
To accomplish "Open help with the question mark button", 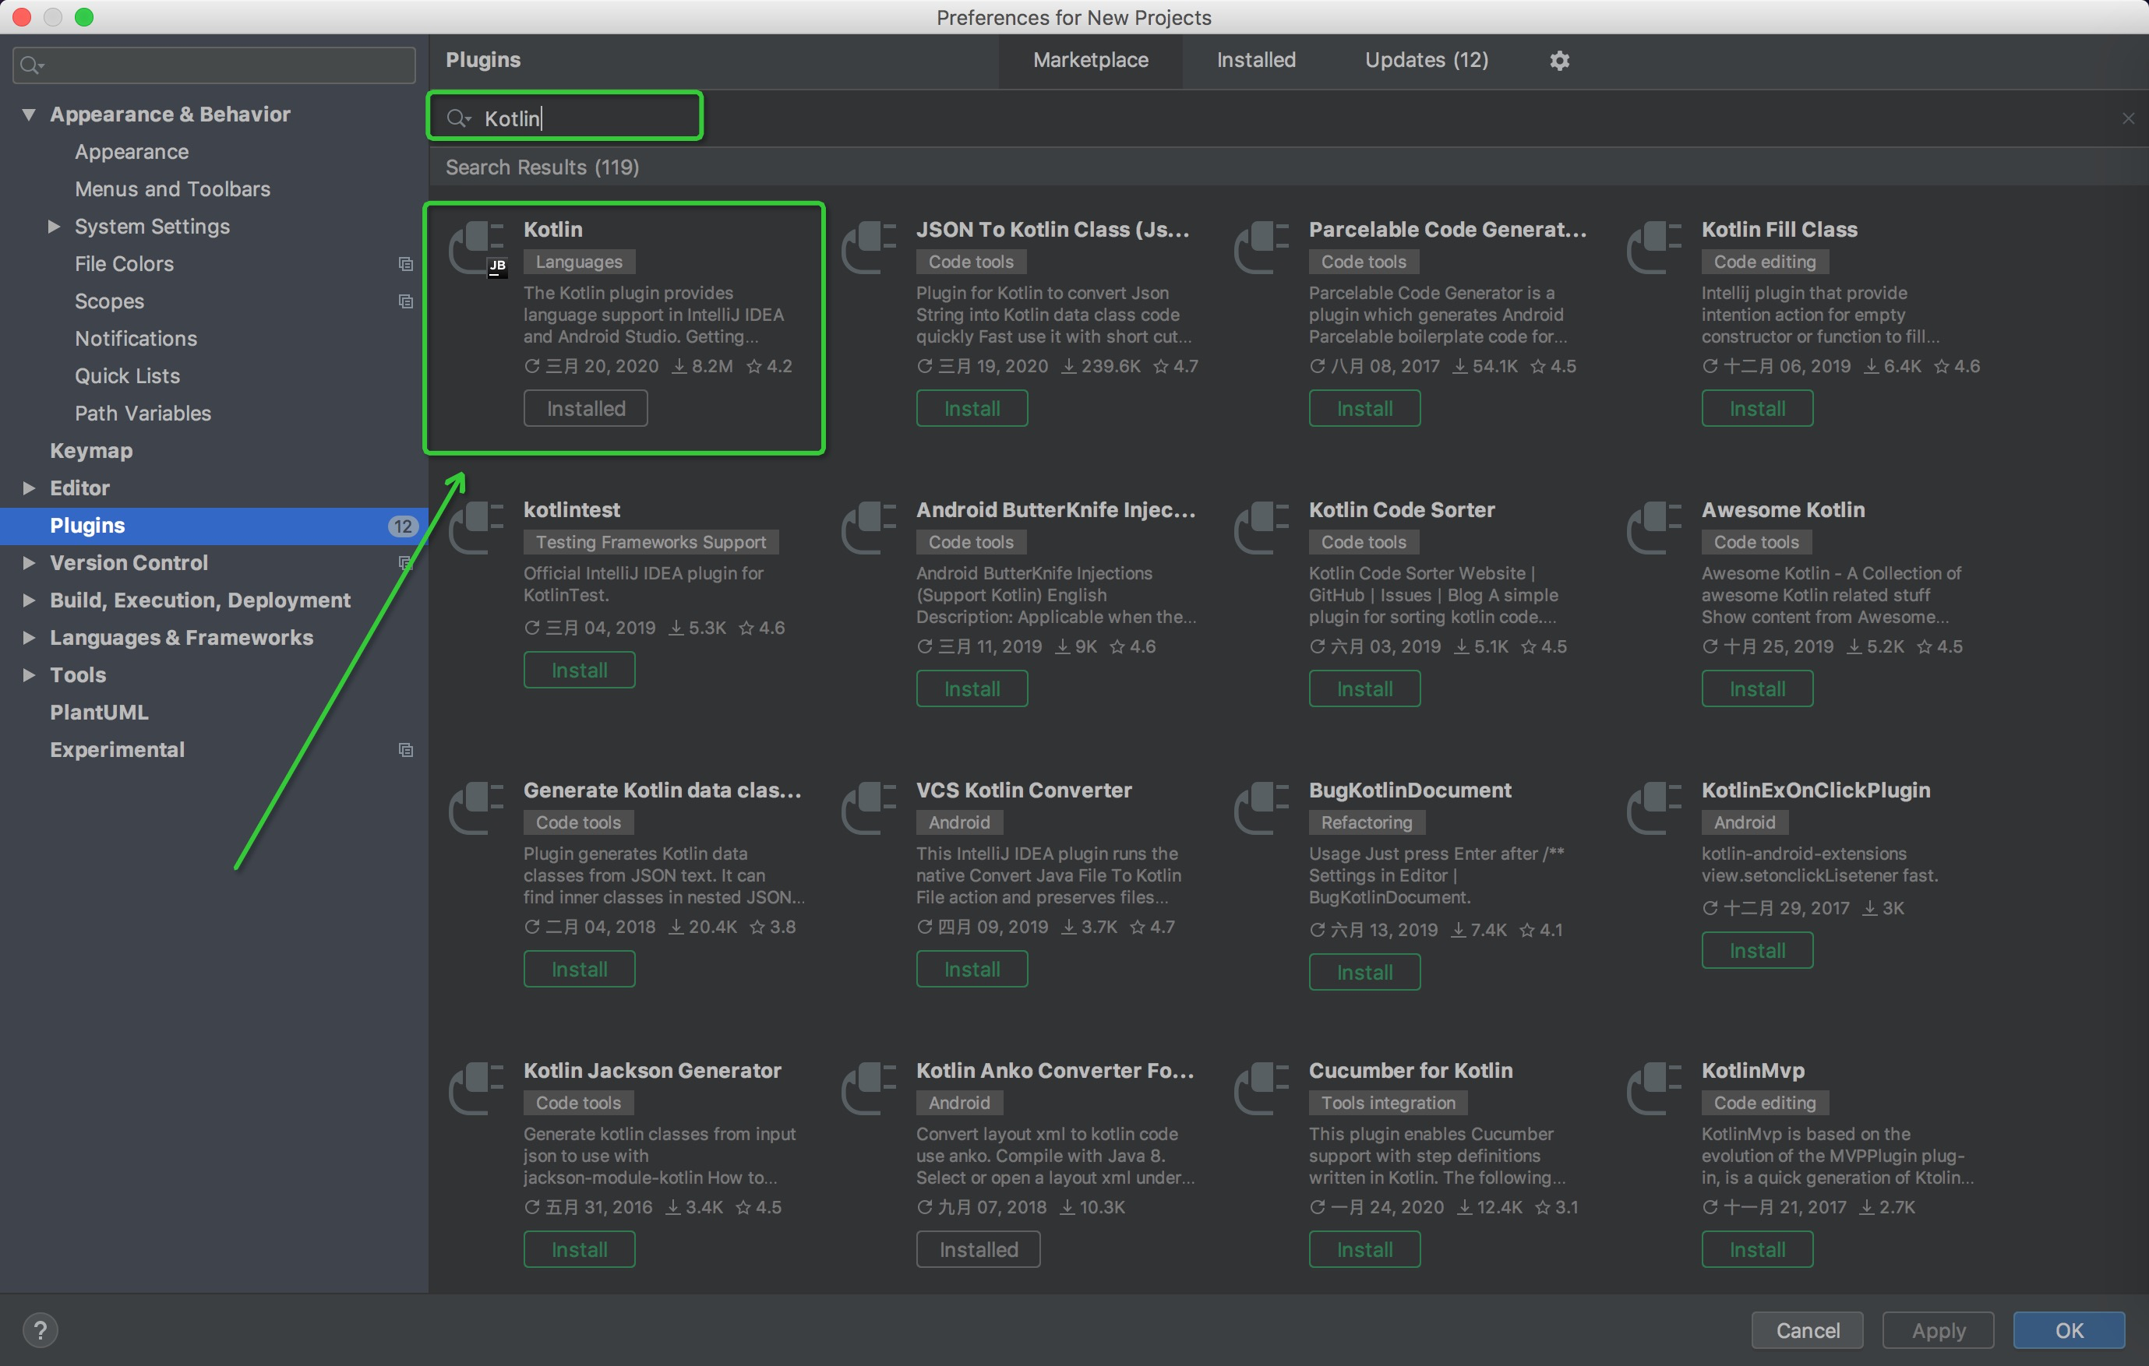I will pyautogui.click(x=41, y=1330).
